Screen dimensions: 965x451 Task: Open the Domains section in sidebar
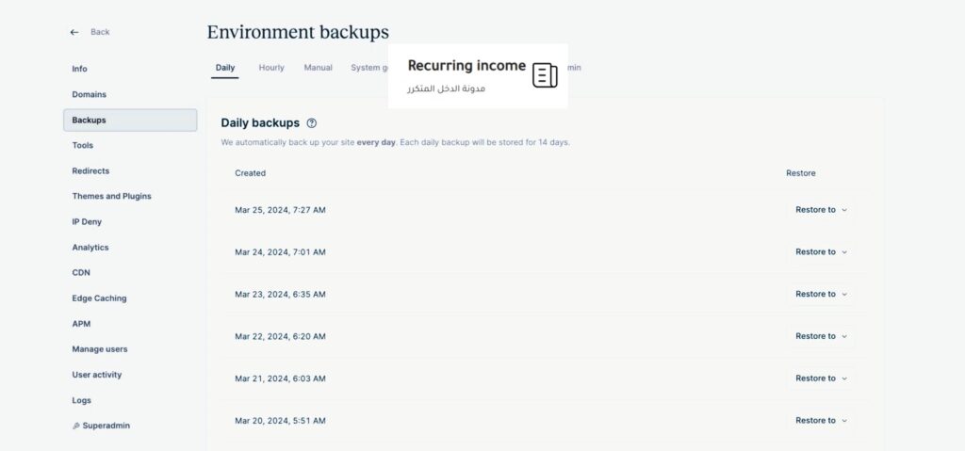point(90,94)
